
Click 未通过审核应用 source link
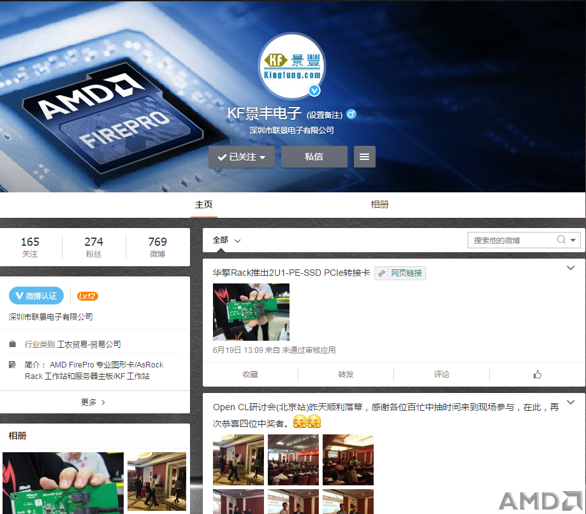[309, 350]
